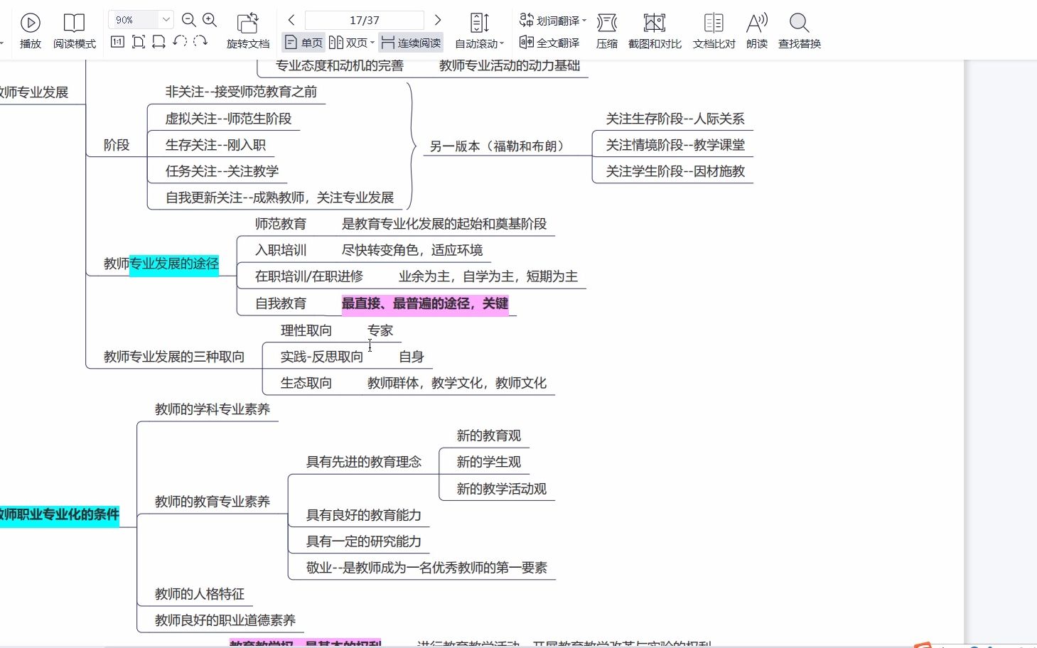
Task: Click the 播放 play slideshow icon
Action: (x=30, y=23)
